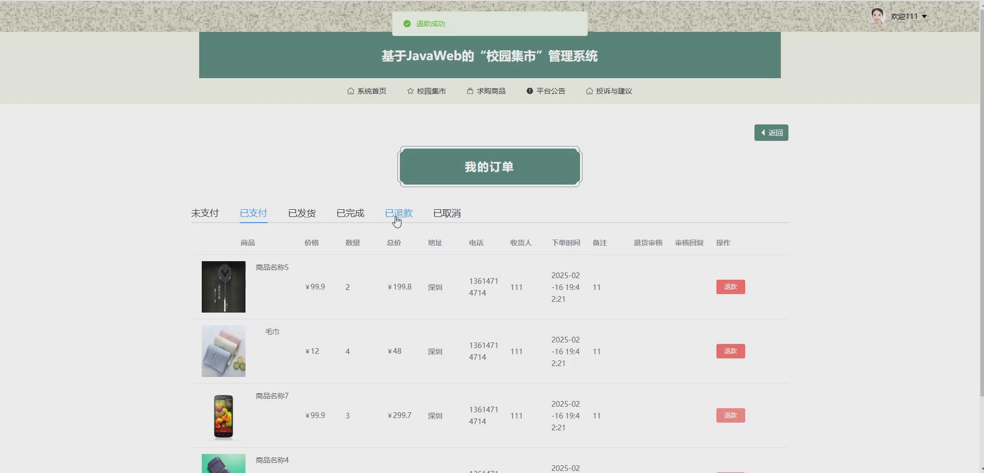Click the 我的订单 title banner
984x473 pixels.
(489, 166)
